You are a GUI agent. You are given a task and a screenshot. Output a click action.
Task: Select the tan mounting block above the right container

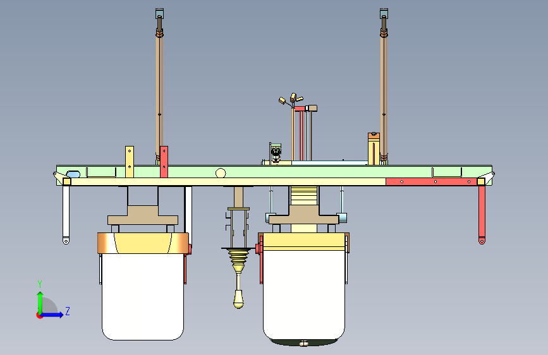click(x=303, y=215)
